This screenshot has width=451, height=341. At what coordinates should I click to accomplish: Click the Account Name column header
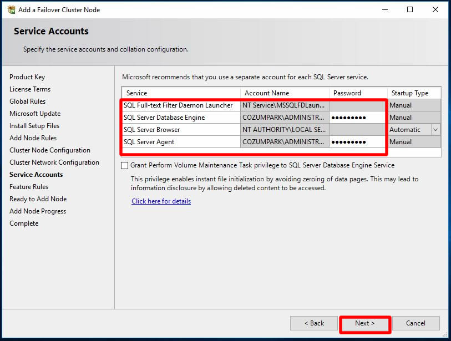pyautogui.click(x=267, y=93)
